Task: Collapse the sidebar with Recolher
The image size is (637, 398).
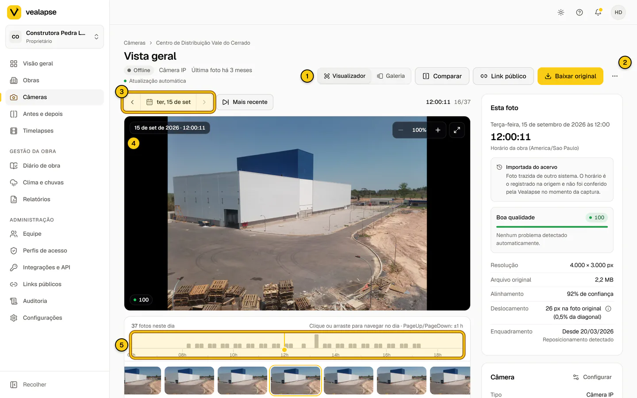Action: [x=54, y=385]
